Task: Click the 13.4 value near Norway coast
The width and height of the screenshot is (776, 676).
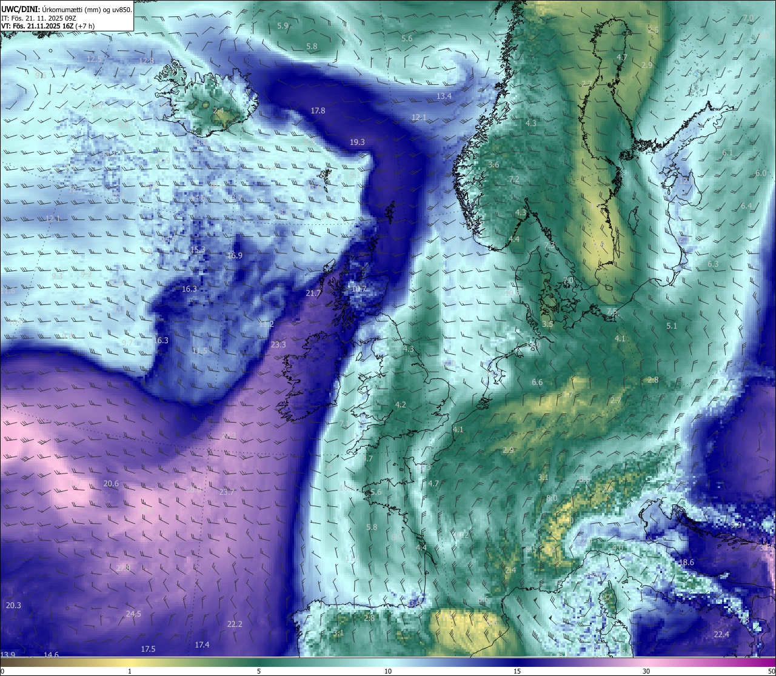Action: pos(444,96)
